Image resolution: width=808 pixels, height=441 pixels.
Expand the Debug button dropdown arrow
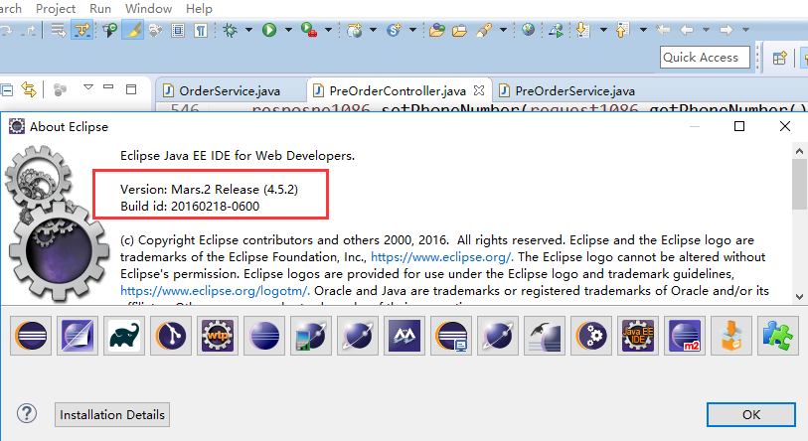tap(248, 30)
